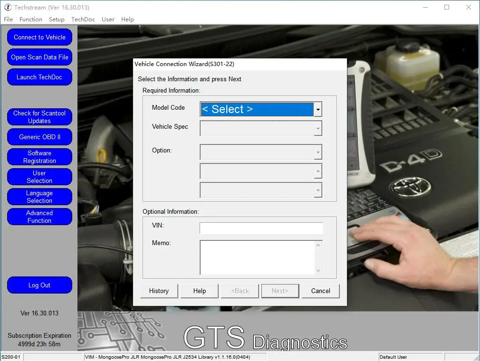This screenshot has height=361, width=480.
Task: Click Open Scan Data File button
Action: tap(39, 57)
